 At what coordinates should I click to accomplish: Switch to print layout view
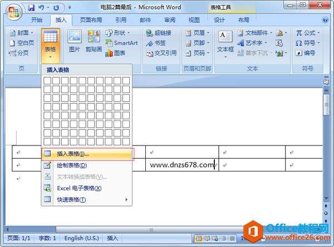pos(199,239)
